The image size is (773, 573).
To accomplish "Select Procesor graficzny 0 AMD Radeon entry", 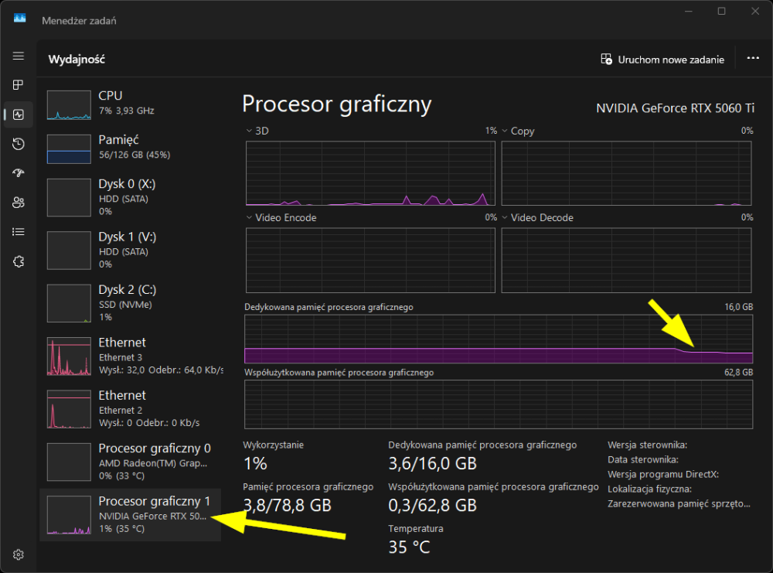I will pyautogui.click(x=130, y=462).
